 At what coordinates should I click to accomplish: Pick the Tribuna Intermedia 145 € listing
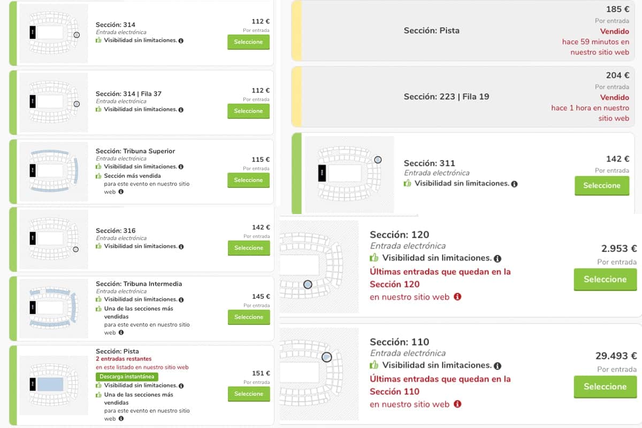coord(249,317)
